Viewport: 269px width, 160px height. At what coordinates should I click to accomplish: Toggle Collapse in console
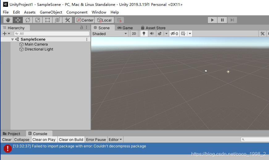(22, 140)
